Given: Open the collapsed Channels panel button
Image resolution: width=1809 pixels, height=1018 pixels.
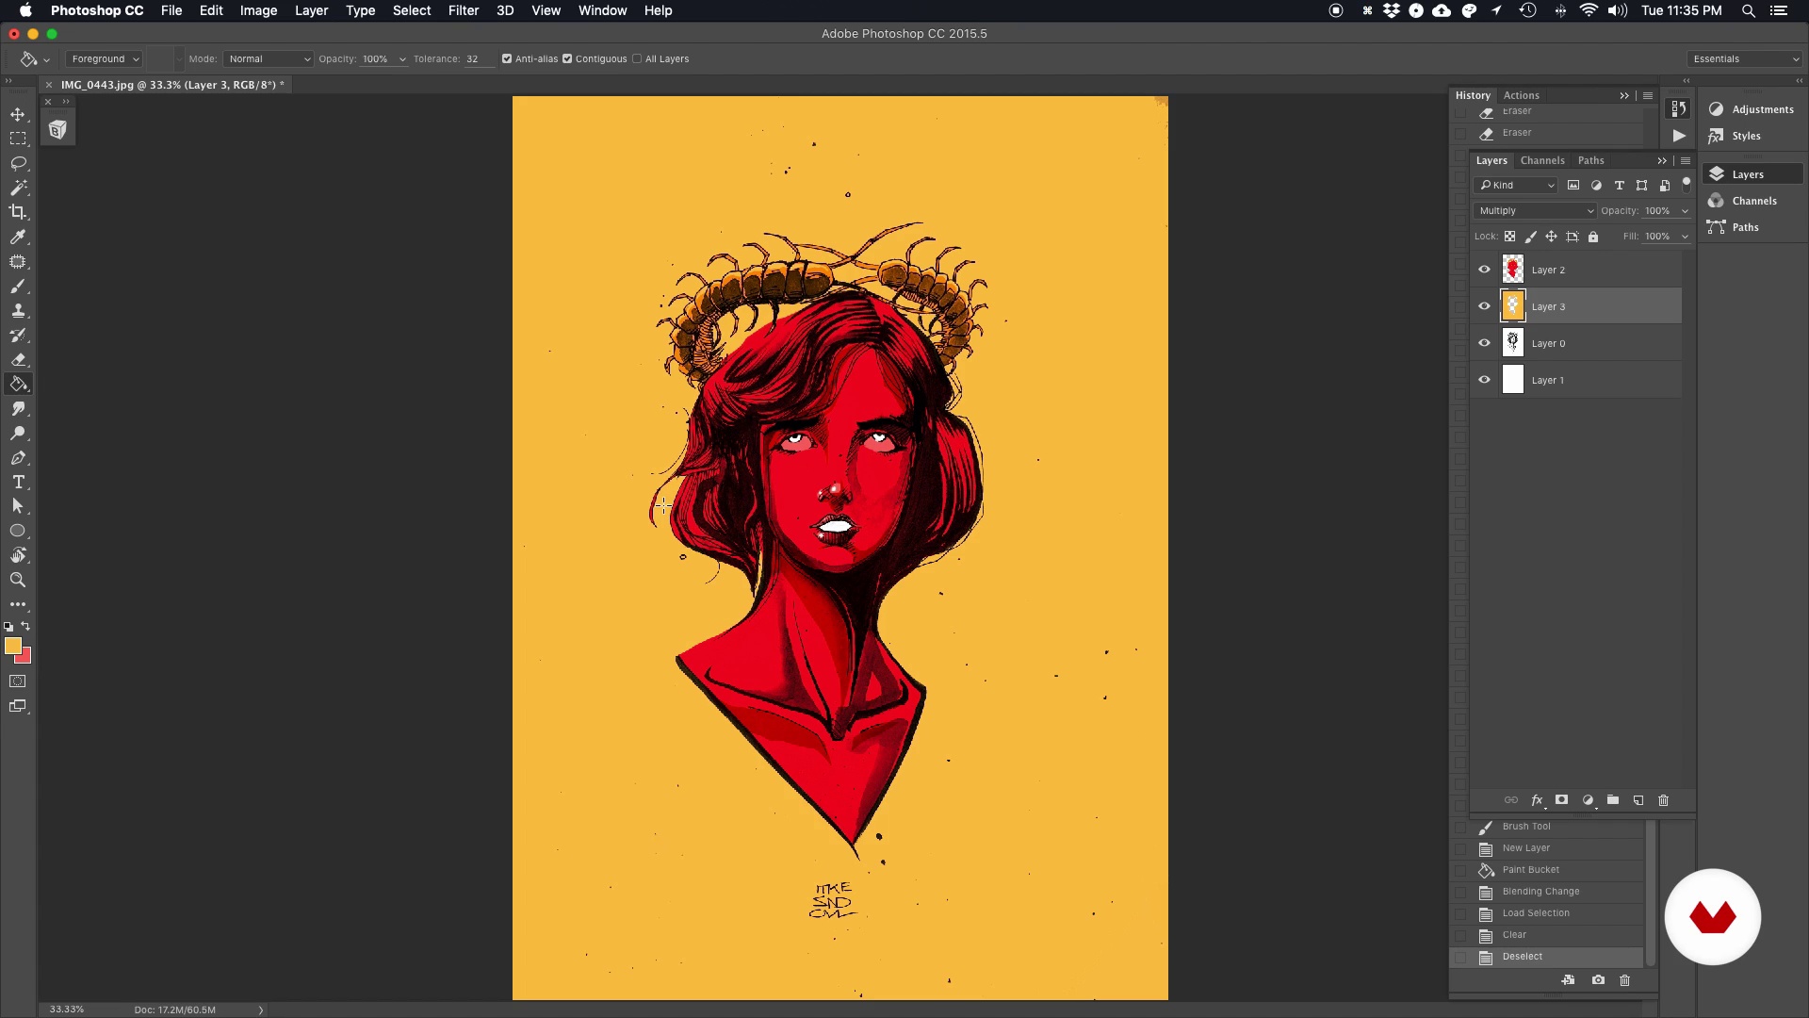Looking at the screenshot, I should pyautogui.click(x=1753, y=201).
